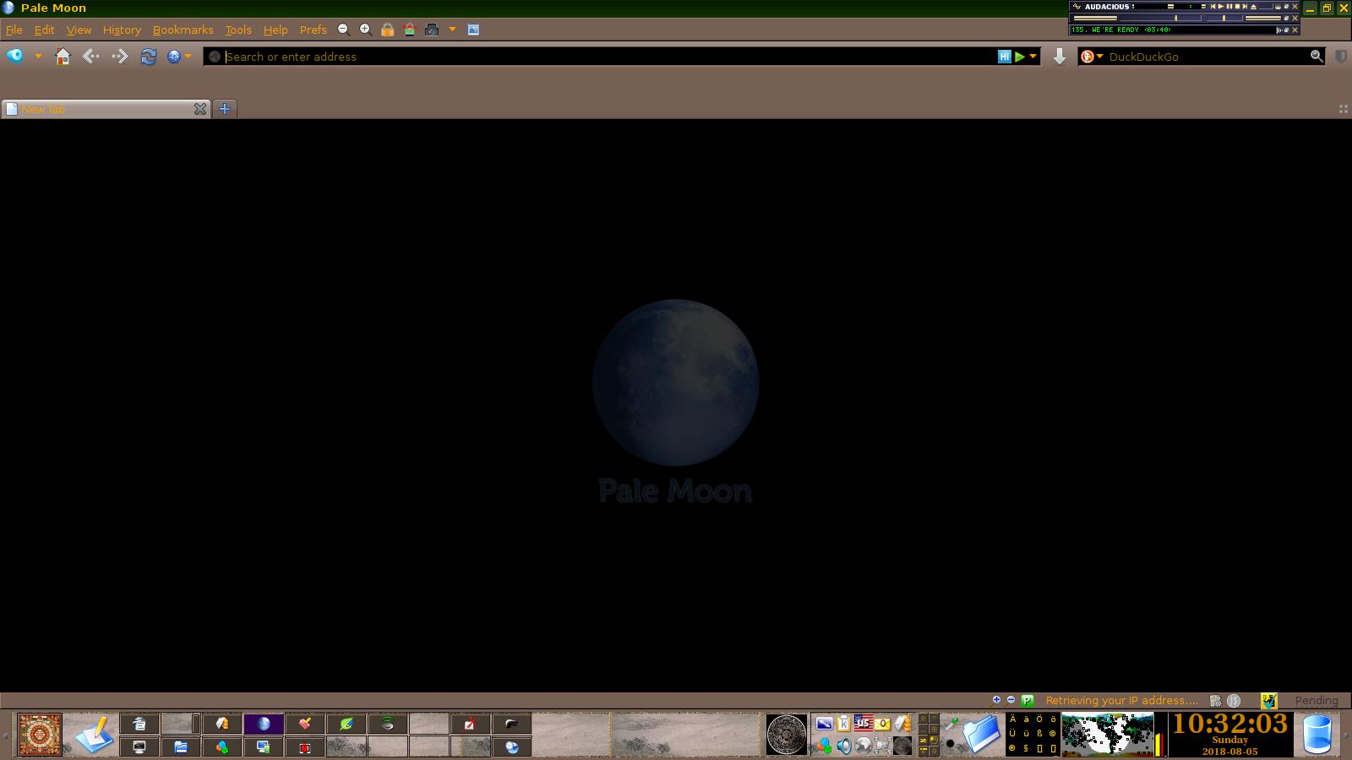This screenshot has height=760, width=1352.
Task: Skip to next track in Audacious
Action: point(1245,7)
